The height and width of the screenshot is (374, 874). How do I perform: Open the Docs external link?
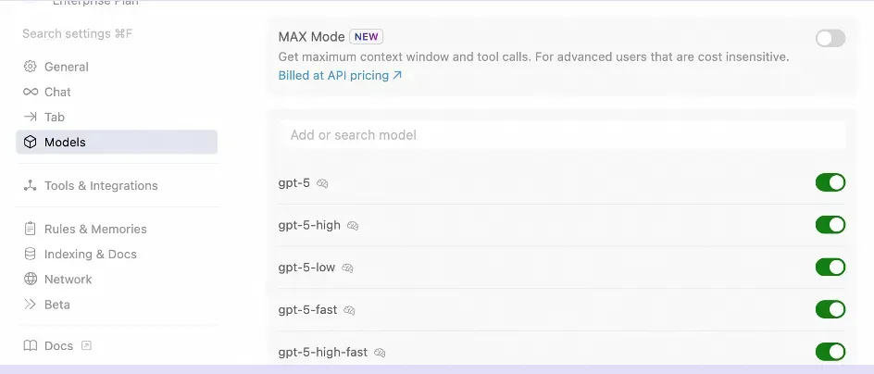click(59, 346)
